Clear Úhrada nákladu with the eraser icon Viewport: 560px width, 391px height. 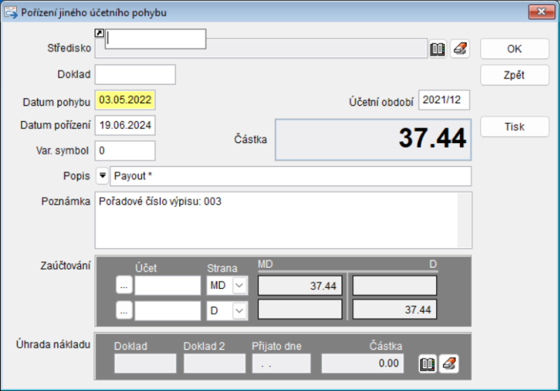click(449, 364)
